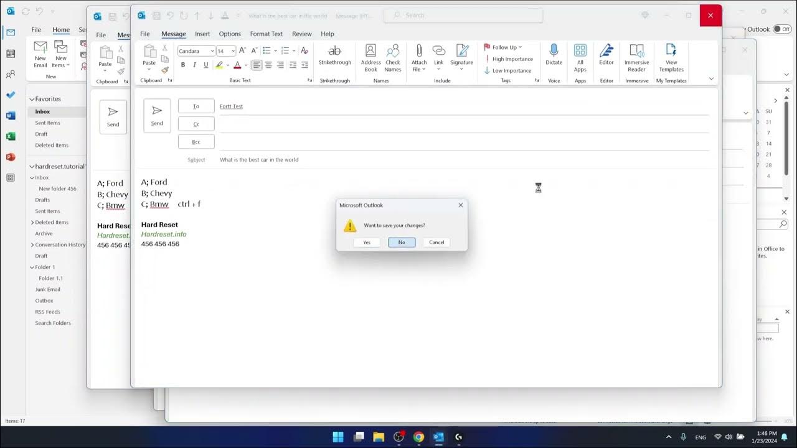The height and width of the screenshot is (448, 797).
Task: Launch the Editor tool
Action: tap(606, 55)
